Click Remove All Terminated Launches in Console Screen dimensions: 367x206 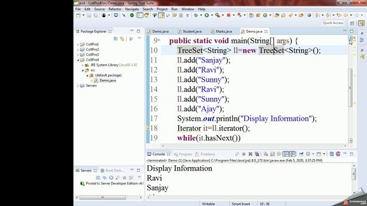[257, 154]
